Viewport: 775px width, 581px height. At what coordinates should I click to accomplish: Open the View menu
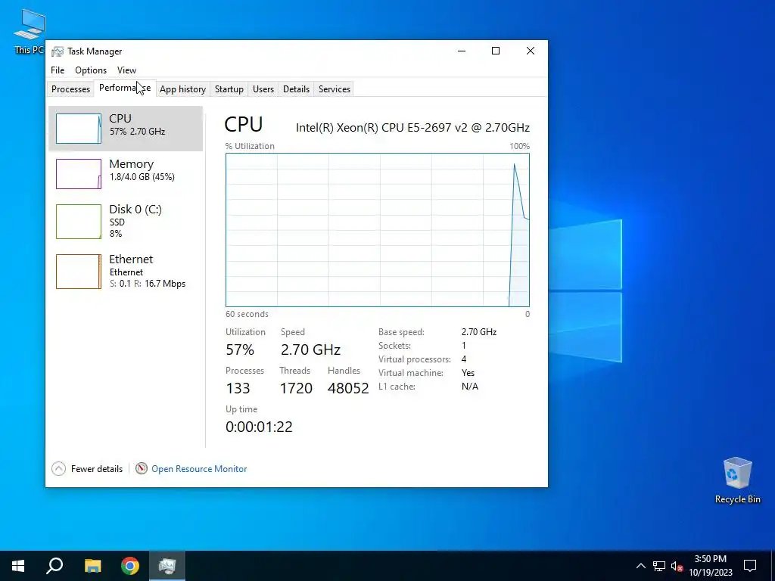pos(126,70)
